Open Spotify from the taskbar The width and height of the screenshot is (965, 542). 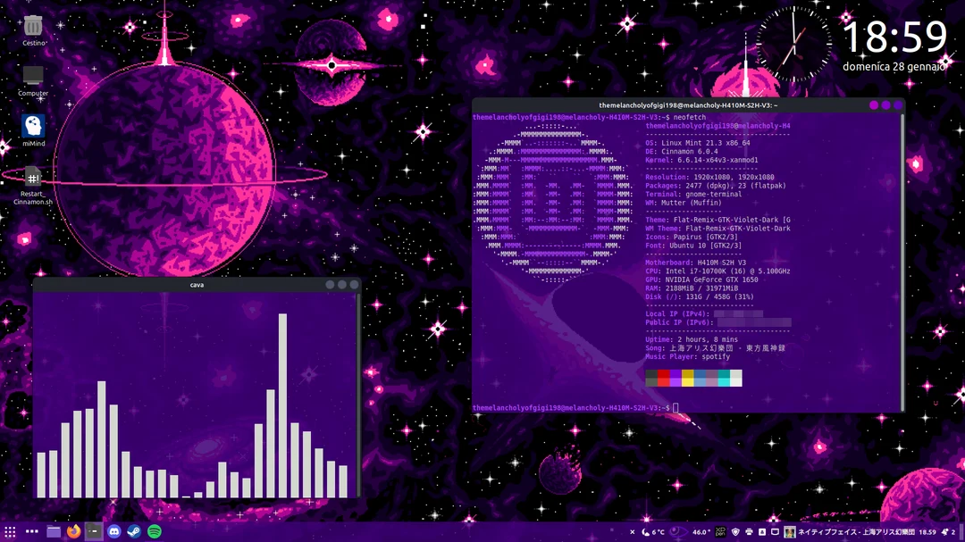tap(154, 532)
